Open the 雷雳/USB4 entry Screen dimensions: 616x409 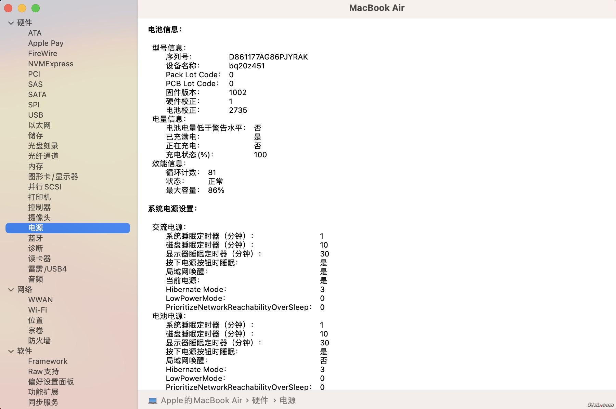(47, 269)
